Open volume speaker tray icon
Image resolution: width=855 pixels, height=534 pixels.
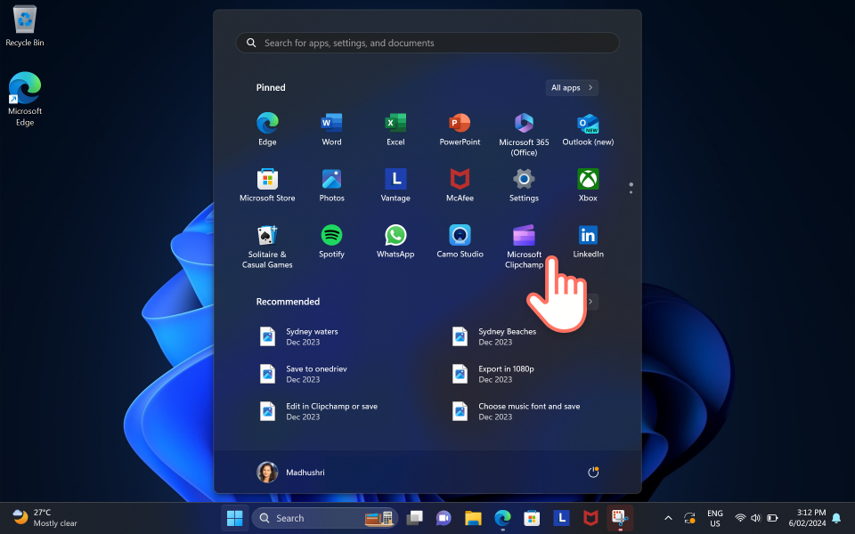pyautogui.click(x=756, y=518)
